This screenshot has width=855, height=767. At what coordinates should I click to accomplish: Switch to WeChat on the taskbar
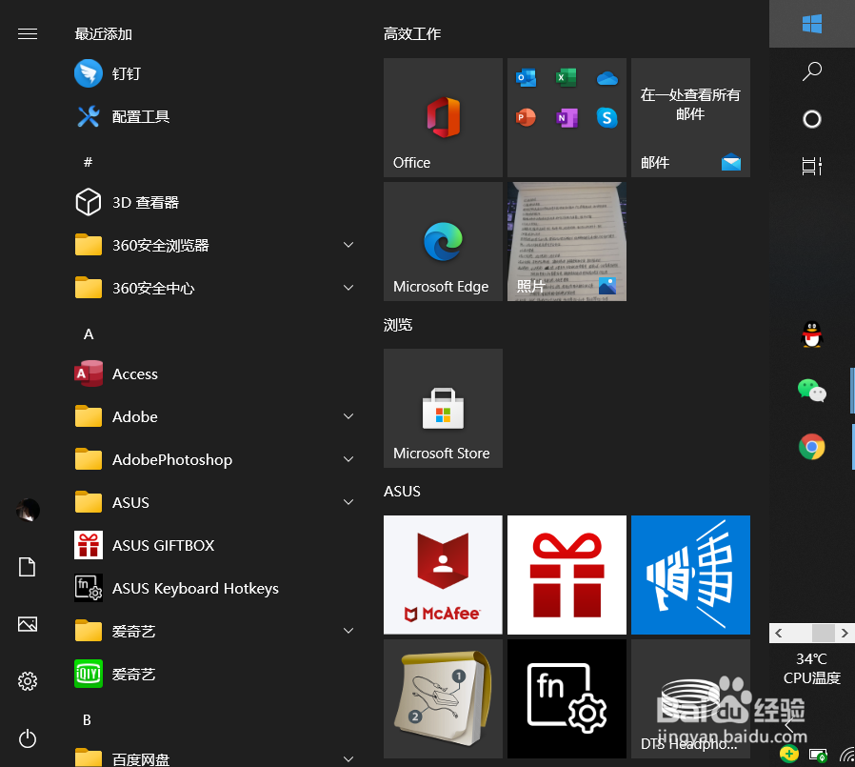pyautogui.click(x=812, y=390)
